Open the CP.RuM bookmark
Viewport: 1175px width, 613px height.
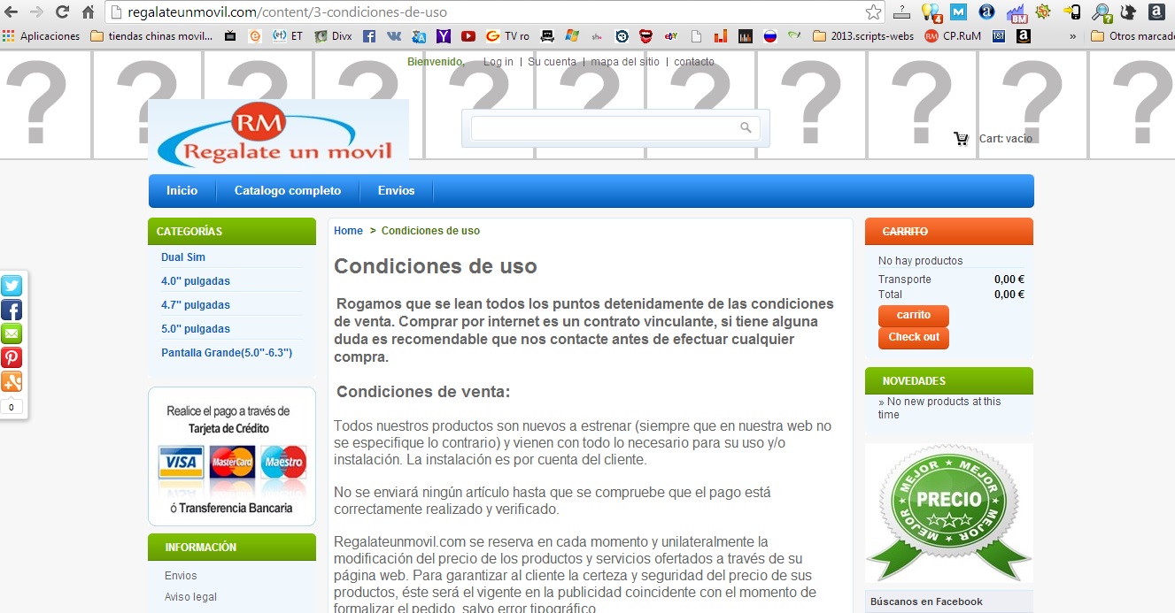(x=953, y=36)
